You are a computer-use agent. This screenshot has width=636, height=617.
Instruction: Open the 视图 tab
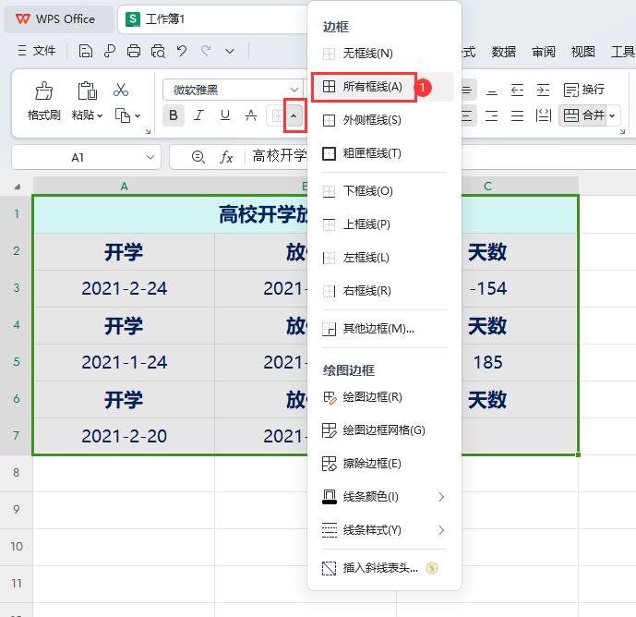[582, 52]
